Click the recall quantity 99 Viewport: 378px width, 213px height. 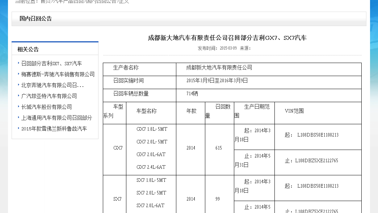pos(218,199)
